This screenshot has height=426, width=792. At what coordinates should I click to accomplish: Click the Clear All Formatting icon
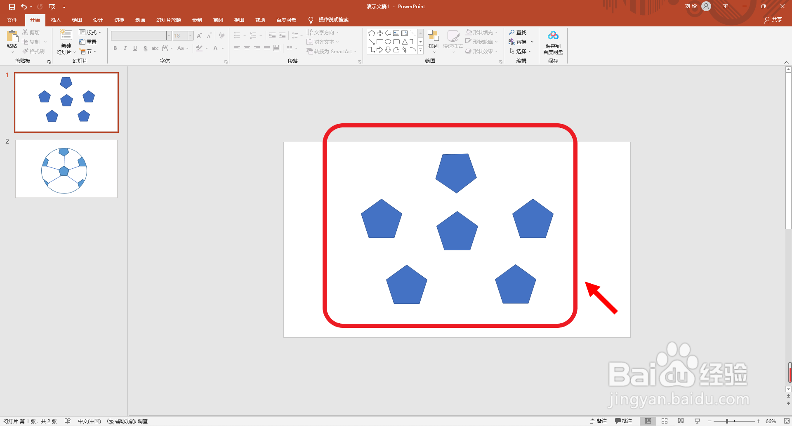pos(222,35)
